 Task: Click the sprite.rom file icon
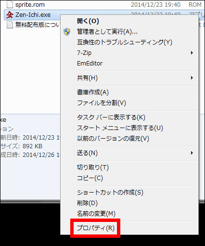10,4
